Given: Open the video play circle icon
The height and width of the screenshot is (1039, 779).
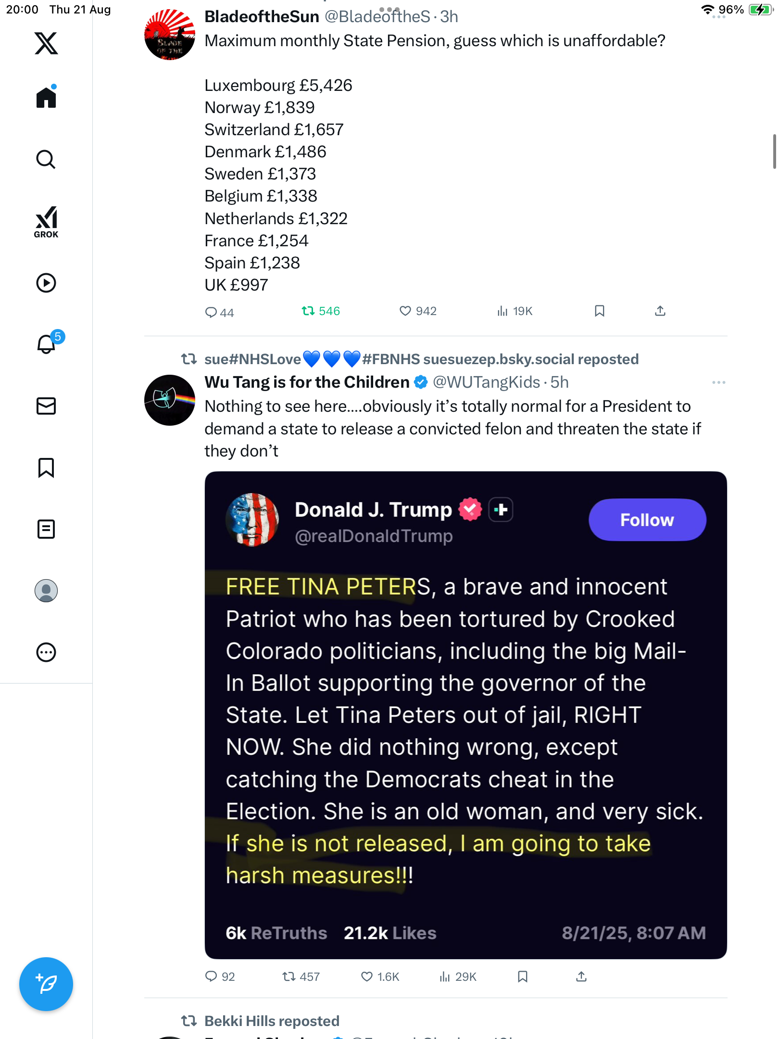Looking at the screenshot, I should (x=46, y=283).
